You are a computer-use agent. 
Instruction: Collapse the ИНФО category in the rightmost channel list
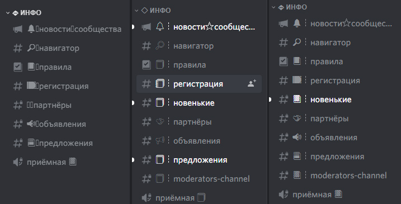289,7
